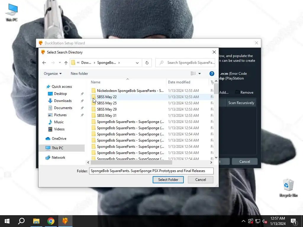The height and width of the screenshot is (227, 303).
Task: Click DuckStation taskbar icon
Action: pos(65,221)
